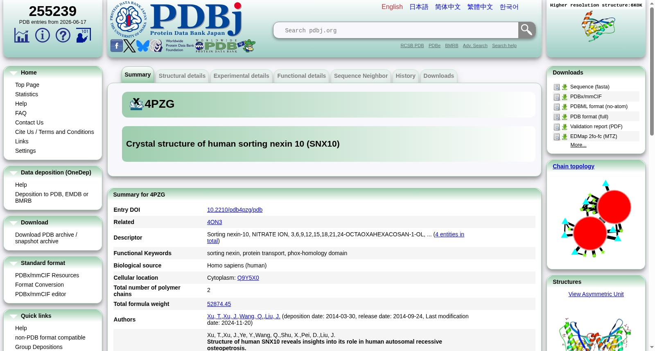Collapse the Home sidebar section
The width and height of the screenshot is (655, 351).
14,73
